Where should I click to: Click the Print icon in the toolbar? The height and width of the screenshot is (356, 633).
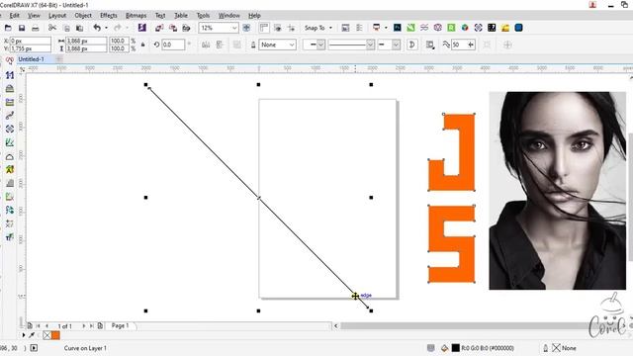click(36, 28)
